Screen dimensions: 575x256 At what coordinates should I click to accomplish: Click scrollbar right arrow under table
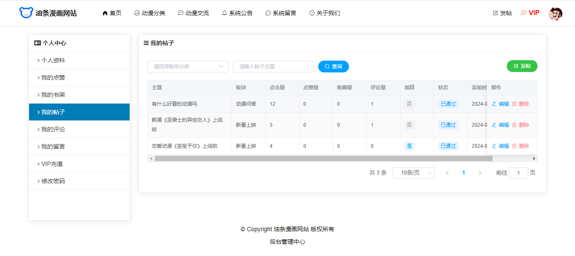[x=534, y=159]
